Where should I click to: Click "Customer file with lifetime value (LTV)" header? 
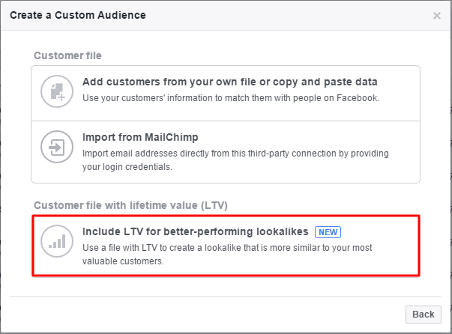(130, 205)
